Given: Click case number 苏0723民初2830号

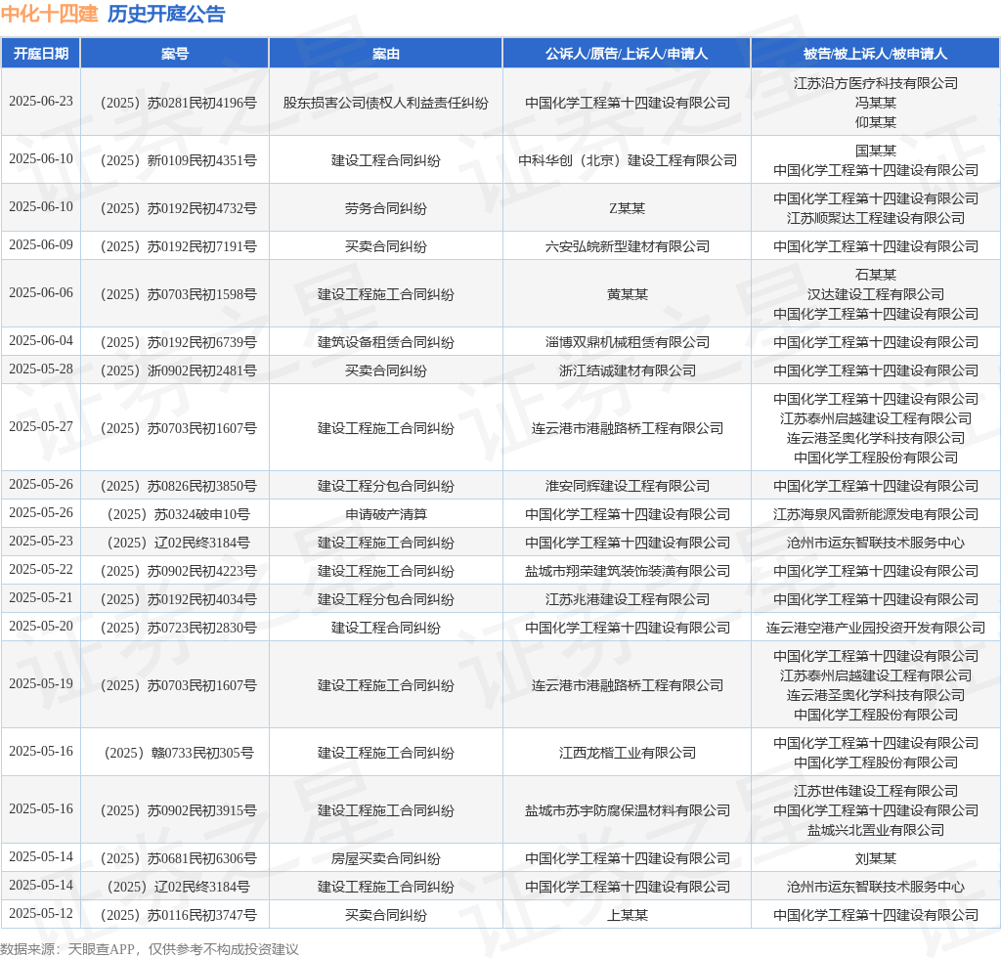Looking at the screenshot, I should click(179, 628).
